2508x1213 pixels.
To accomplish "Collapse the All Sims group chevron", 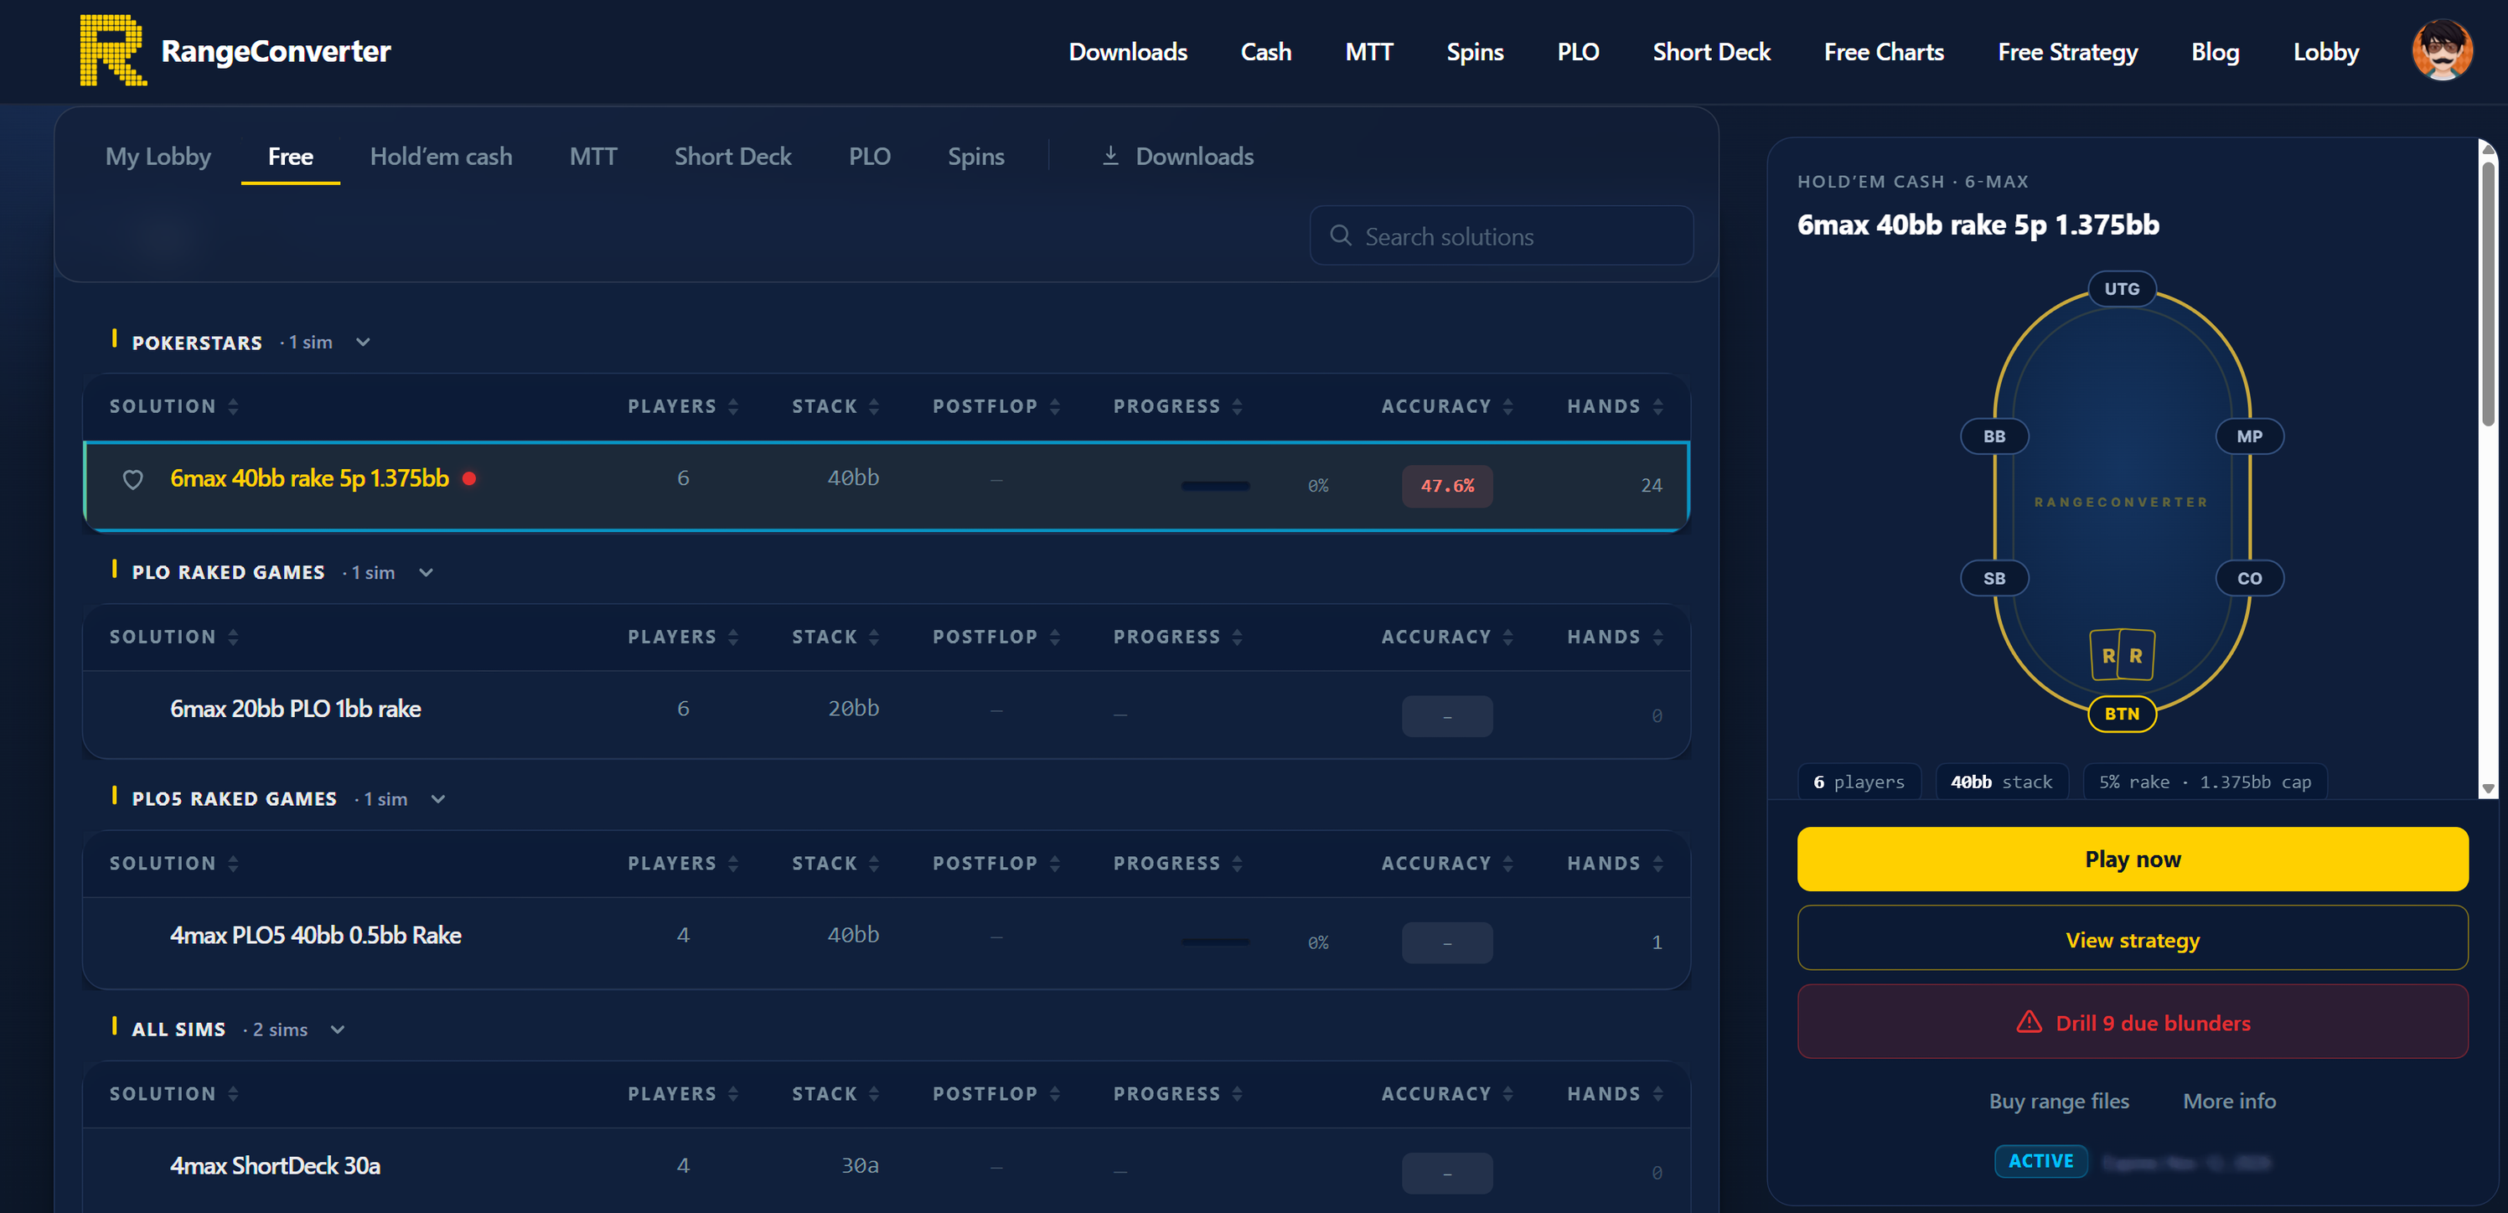I will 338,1030.
